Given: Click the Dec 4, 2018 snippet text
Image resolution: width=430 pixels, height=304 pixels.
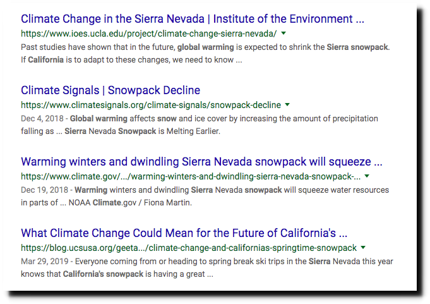Looking at the screenshot, I should [200, 125].
